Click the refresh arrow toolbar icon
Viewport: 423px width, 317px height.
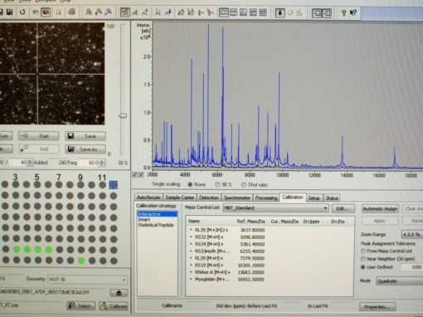click(22, 12)
